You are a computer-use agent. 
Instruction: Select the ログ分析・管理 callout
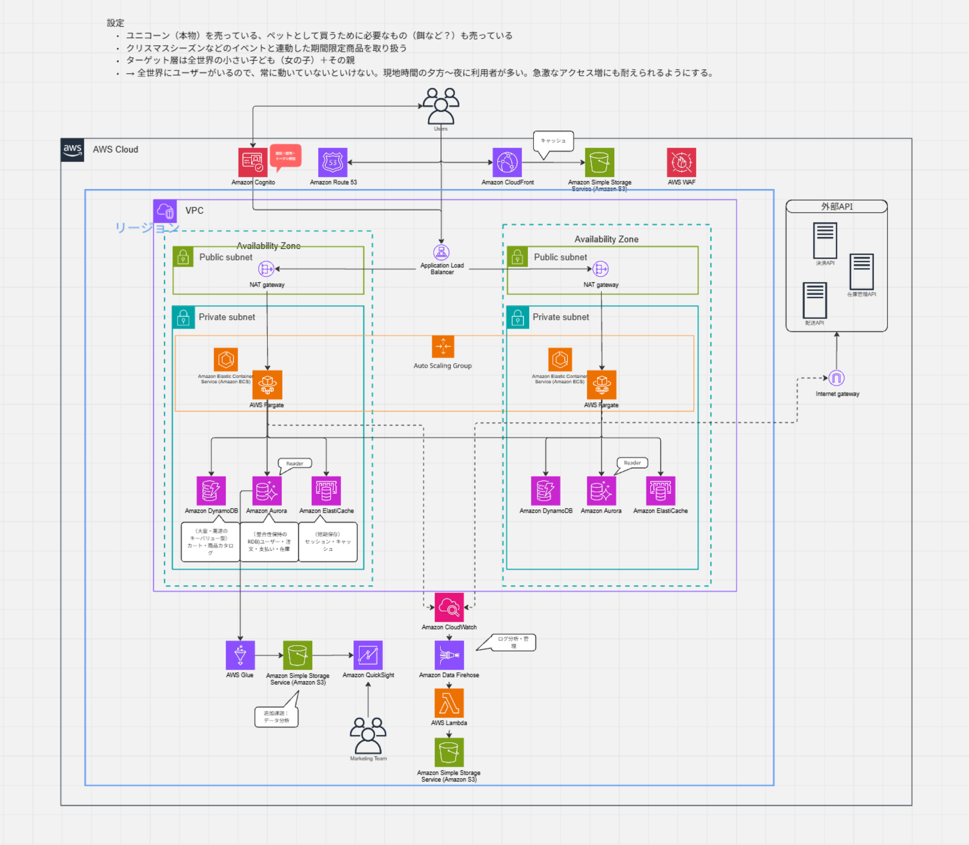coord(513,642)
